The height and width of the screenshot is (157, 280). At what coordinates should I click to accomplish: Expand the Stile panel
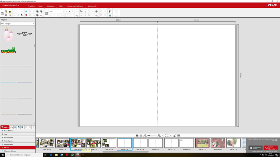point(18,134)
